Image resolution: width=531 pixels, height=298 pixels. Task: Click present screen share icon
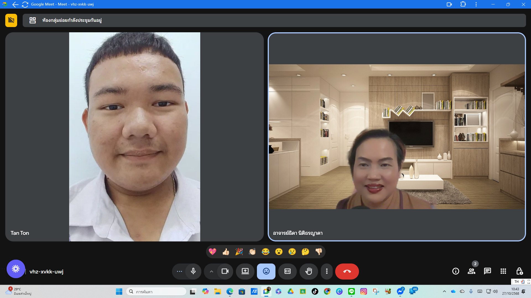245,271
